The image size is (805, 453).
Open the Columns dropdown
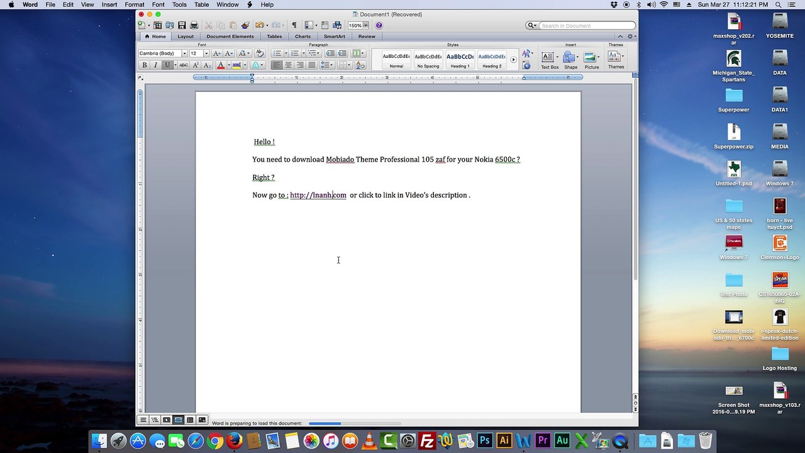(358, 53)
